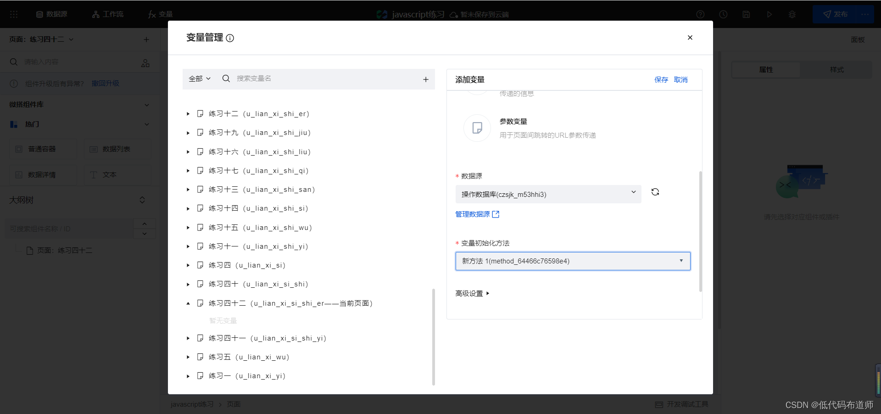
Task: Select 页面: 练习四十二 in outline tree
Action: (x=60, y=251)
